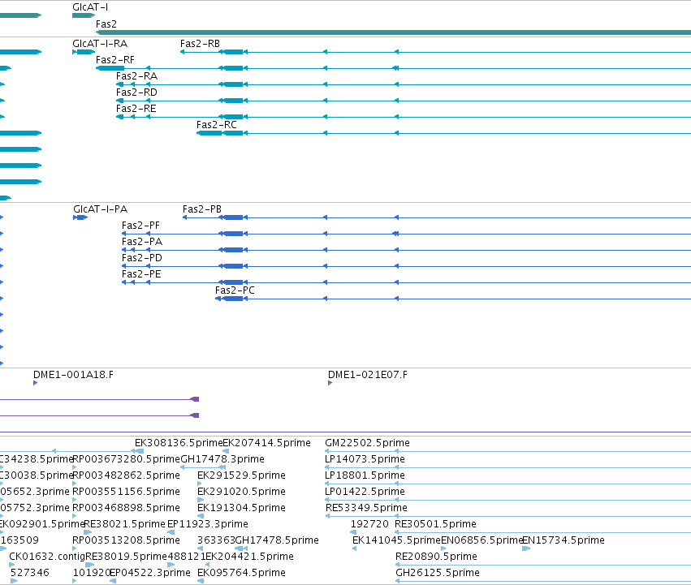
Task: Select the Fas2-PF protein label
Action: [x=140, y=226]
